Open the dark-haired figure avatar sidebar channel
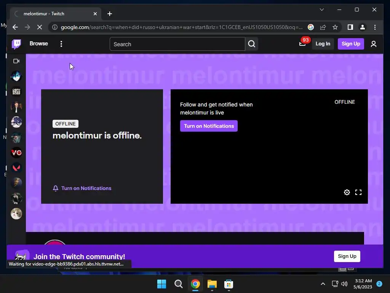Screen dimensions: 390x293 16,198
